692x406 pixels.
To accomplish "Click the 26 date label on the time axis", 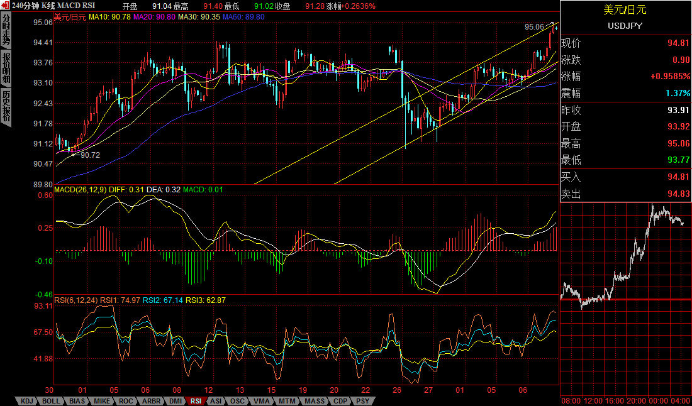I will [x=398, y=390].
